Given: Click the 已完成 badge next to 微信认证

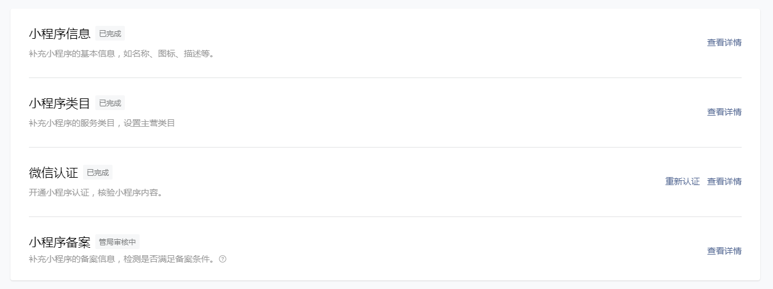Looking at the screenshot, I should [x=98, y=173].
